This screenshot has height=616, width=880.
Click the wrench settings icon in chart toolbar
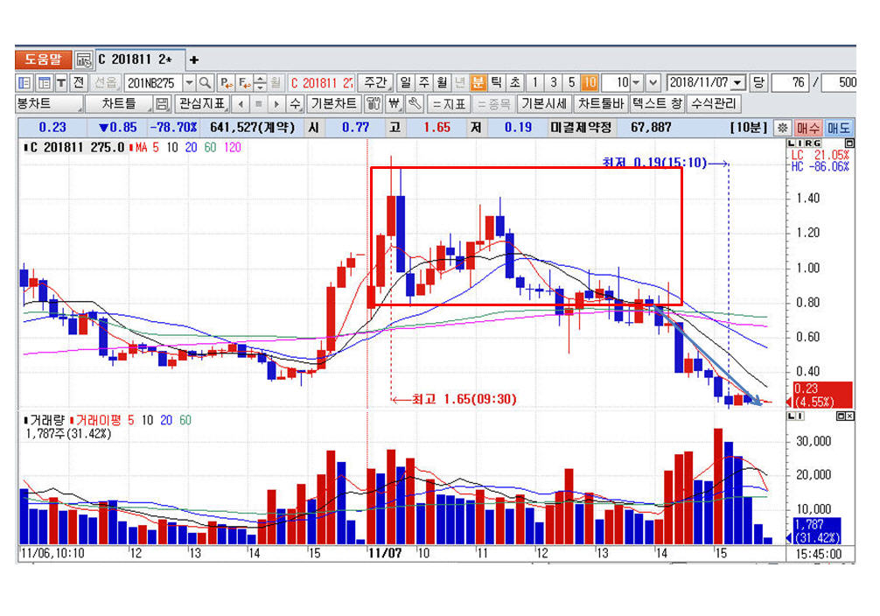point(416,104)
